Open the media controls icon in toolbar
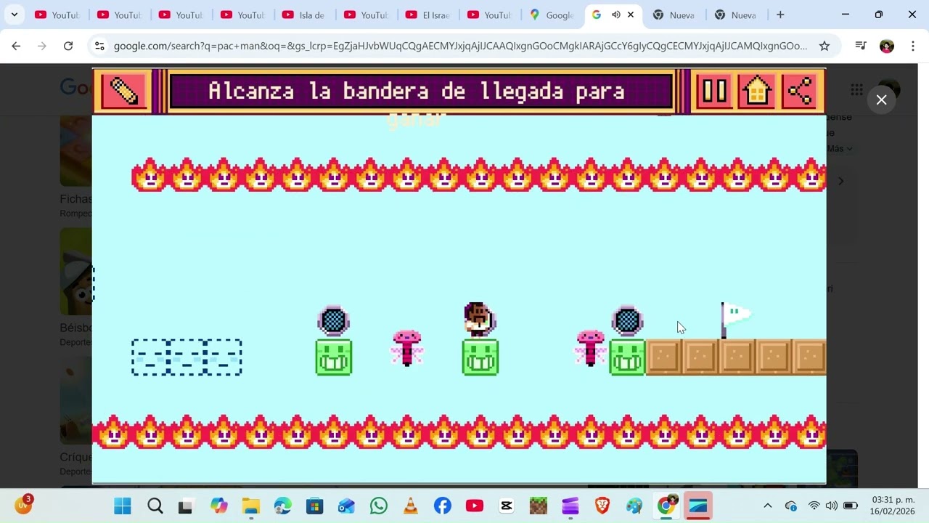 coord(861,46)
